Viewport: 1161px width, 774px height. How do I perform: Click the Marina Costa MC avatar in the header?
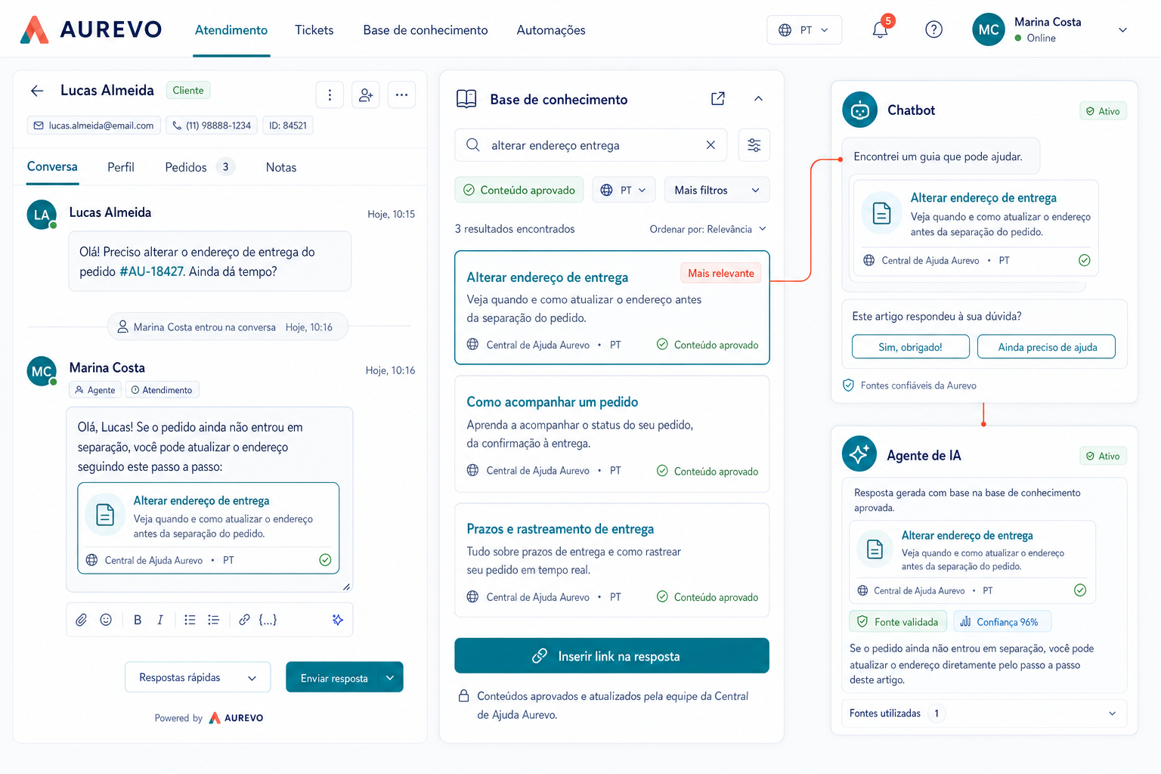pyautogui.click(x=989, y=29)
